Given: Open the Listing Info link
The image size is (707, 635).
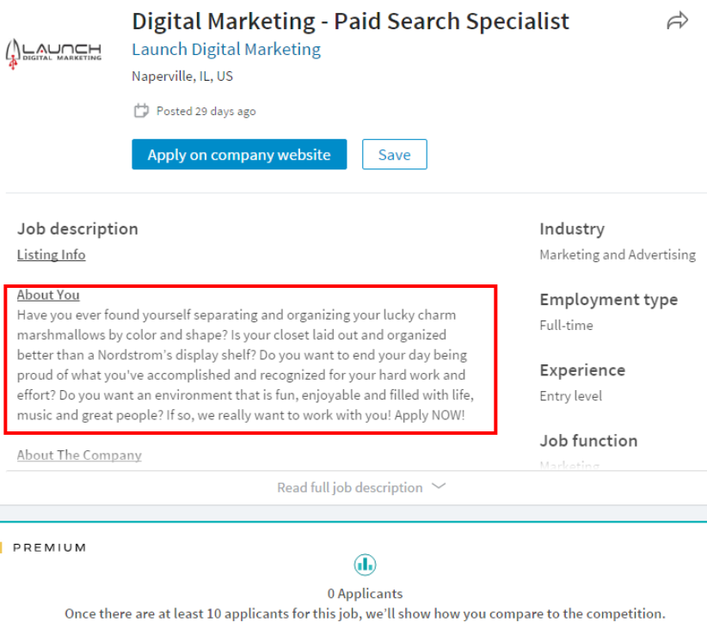Looking at the screenshot, I should [51, 254].
